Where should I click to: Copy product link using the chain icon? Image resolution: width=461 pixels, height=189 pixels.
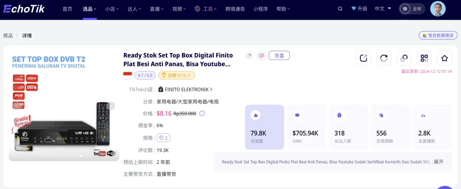404,58
